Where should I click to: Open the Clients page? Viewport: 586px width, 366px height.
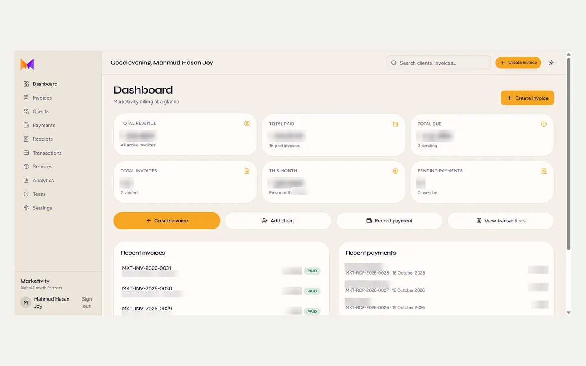[40, 111]
